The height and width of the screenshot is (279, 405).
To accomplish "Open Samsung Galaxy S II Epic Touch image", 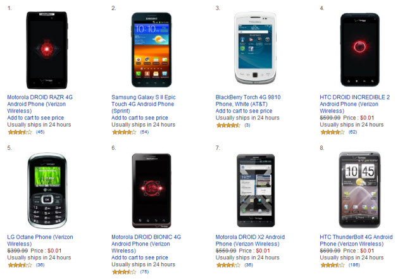I will pyautogui.click(x=151, y=50).
